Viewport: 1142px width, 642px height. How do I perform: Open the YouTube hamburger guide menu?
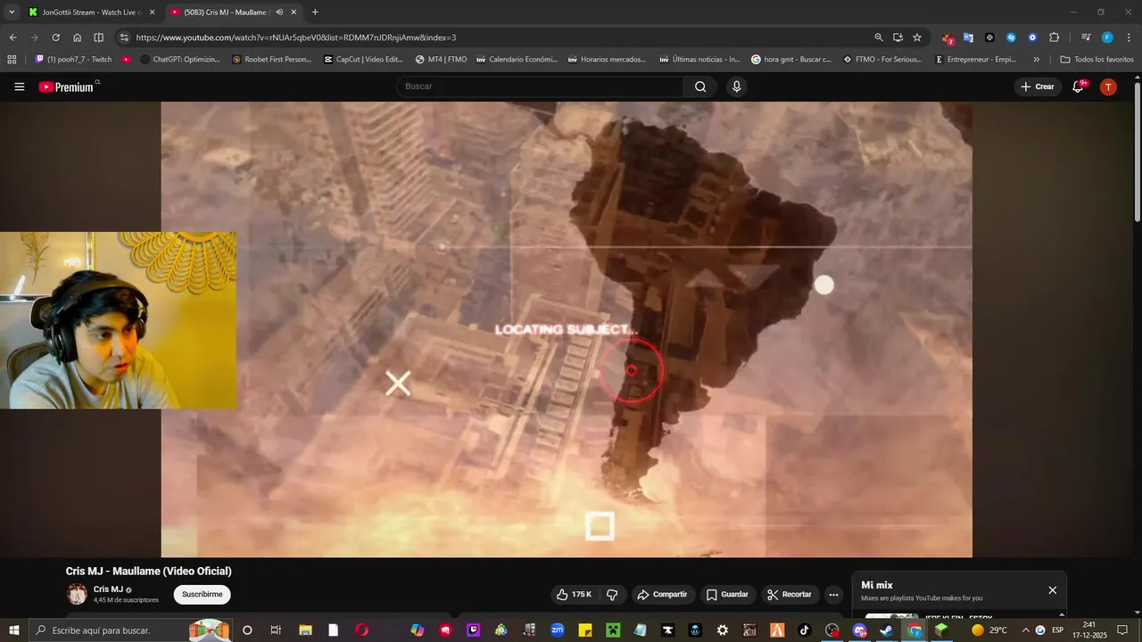point(19,86)
